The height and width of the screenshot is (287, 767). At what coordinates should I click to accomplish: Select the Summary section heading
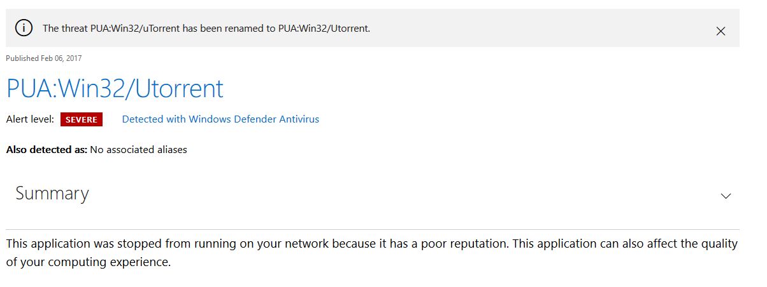coord(52,193)
